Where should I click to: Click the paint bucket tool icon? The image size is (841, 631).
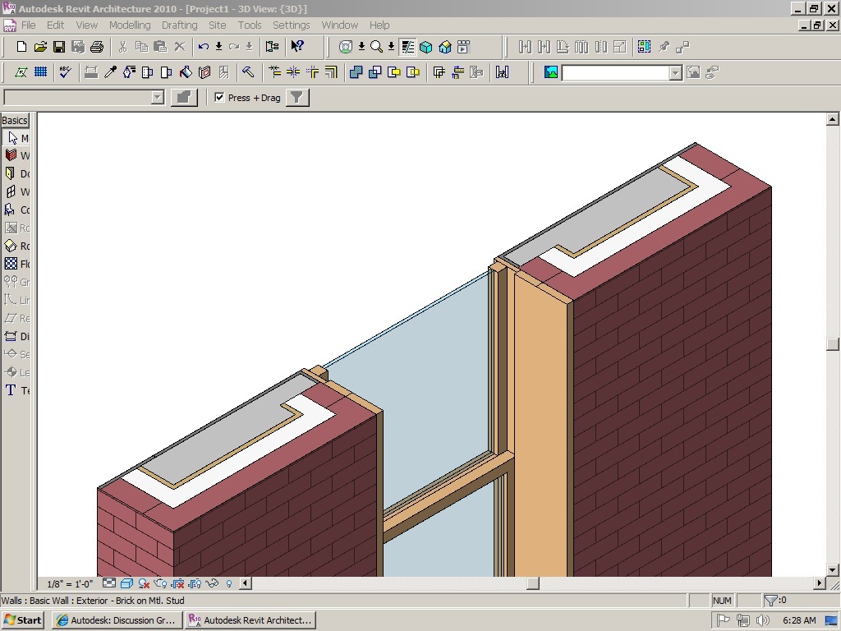coord(186,72)
